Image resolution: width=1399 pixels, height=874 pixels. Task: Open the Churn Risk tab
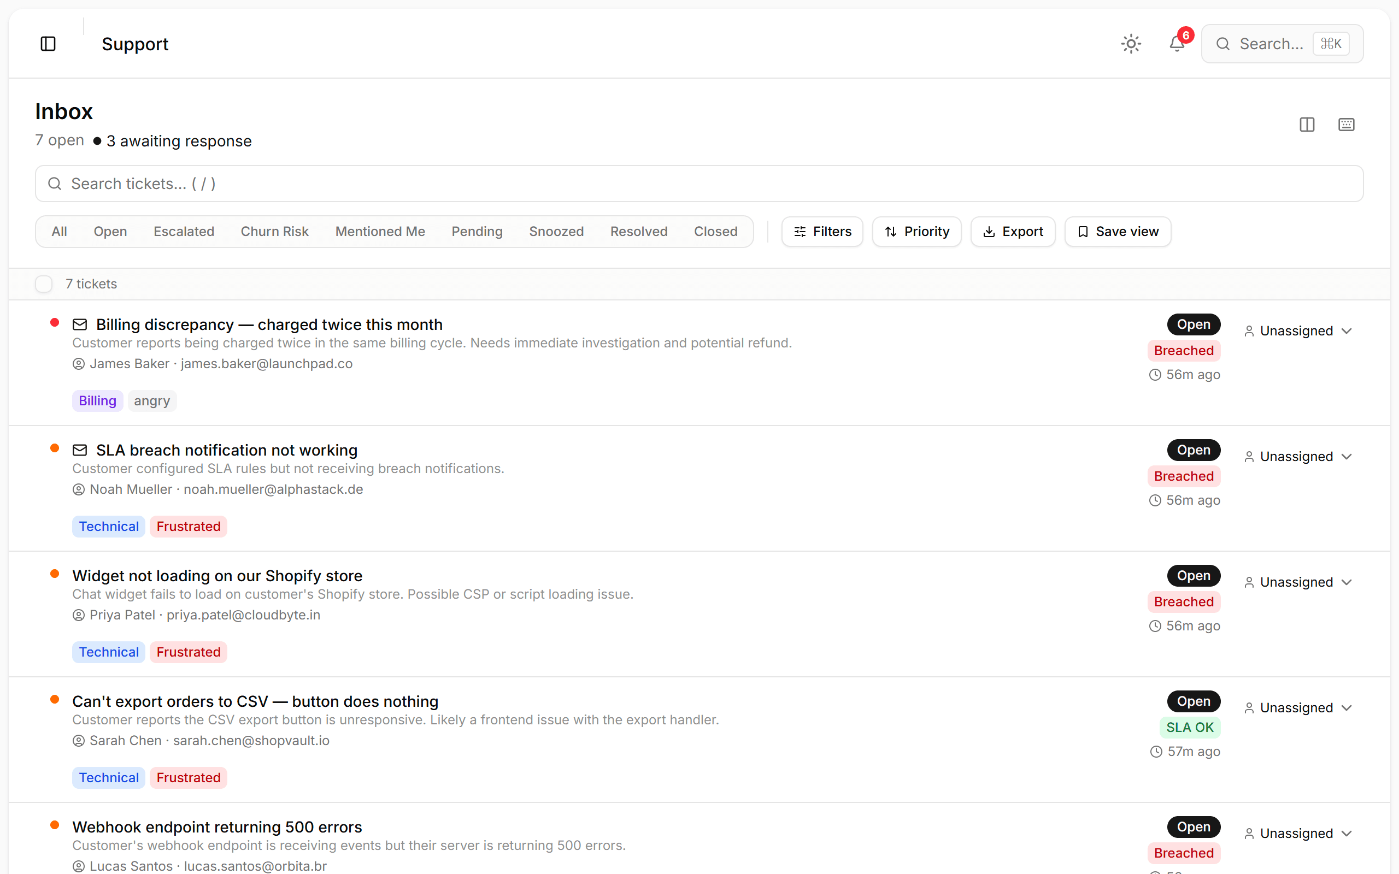point(274,231)
